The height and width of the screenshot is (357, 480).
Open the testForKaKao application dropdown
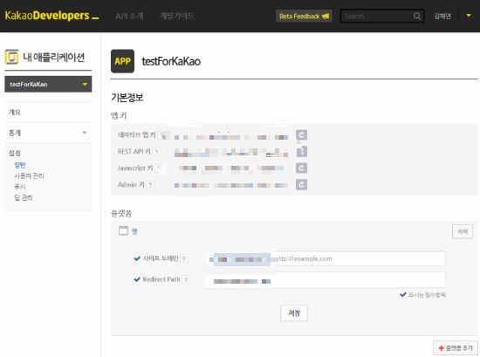tap(48, 84)
